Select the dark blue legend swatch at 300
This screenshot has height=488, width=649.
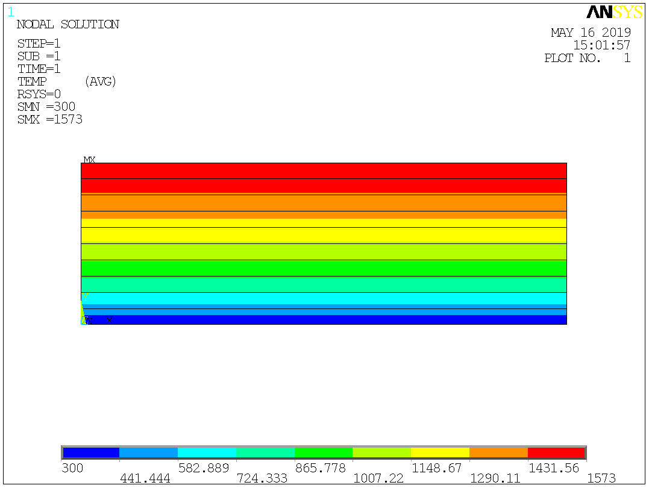click(91, 452)
